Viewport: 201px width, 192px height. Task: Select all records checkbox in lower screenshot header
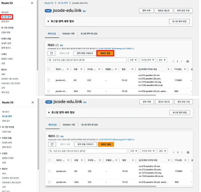pyautogui.click(x=49, y=160)
